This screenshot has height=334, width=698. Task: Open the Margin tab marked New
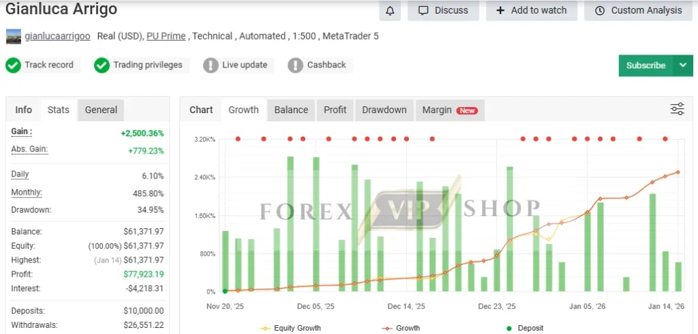click(450, 110)
